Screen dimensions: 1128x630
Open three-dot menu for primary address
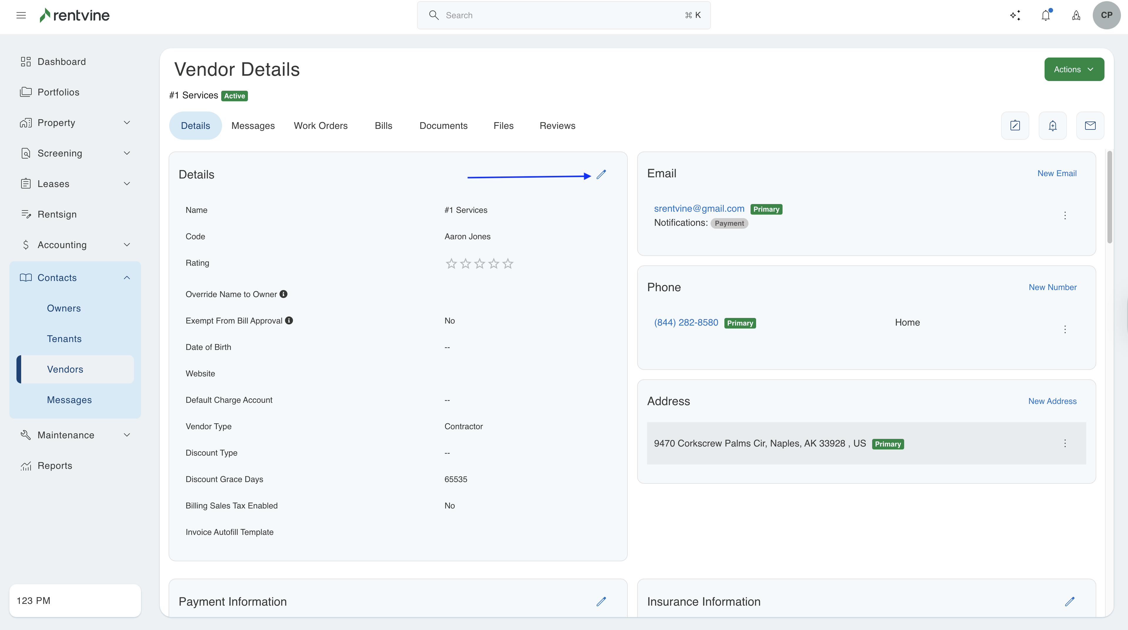coord(1065,443)
